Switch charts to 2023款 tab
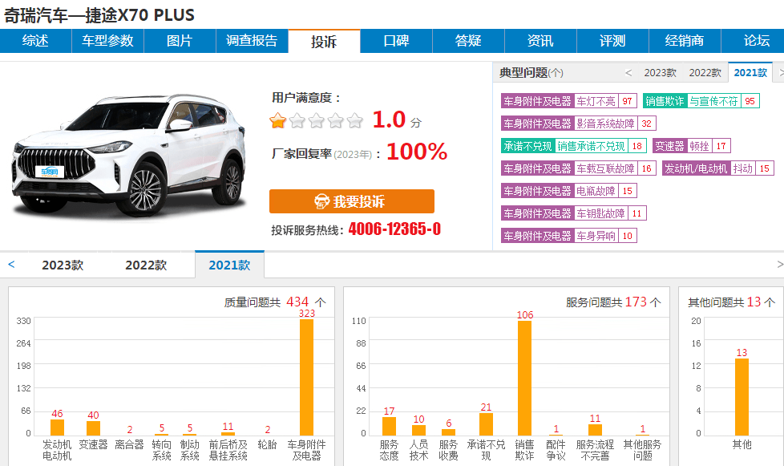The image size is (784, 466). coord(63,265)
